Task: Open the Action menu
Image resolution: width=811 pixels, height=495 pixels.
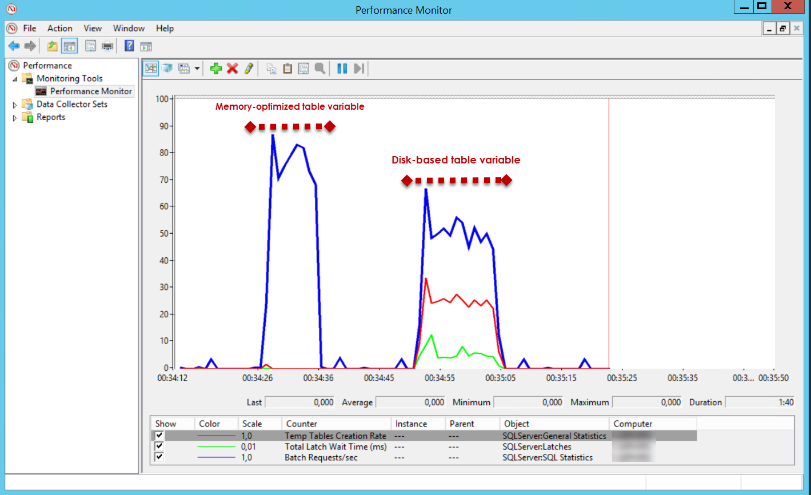Action: tap(60, 28)
